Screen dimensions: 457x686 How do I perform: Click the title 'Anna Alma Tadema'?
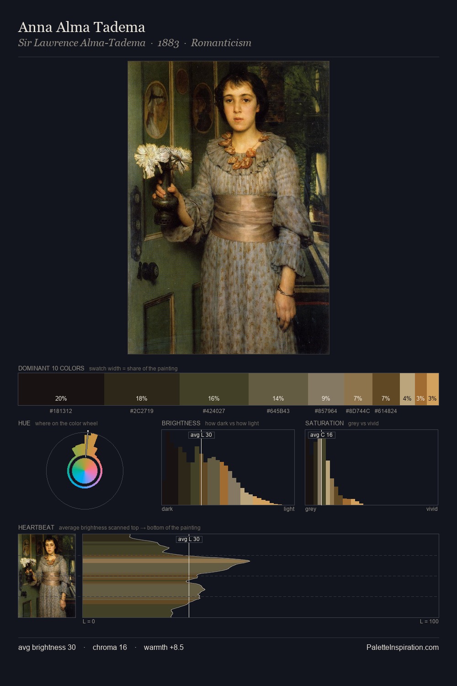(82, 27)
